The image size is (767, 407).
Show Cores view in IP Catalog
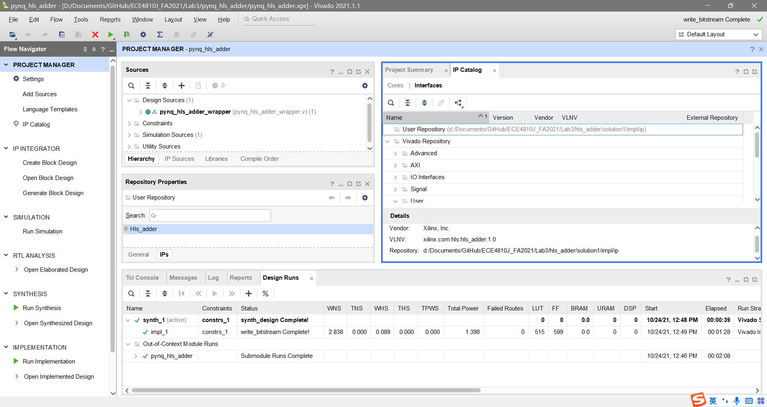click(395, 85)
